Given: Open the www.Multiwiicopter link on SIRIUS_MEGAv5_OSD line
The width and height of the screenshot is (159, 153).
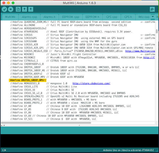Looking at the screenshot, I should [140, 51].
